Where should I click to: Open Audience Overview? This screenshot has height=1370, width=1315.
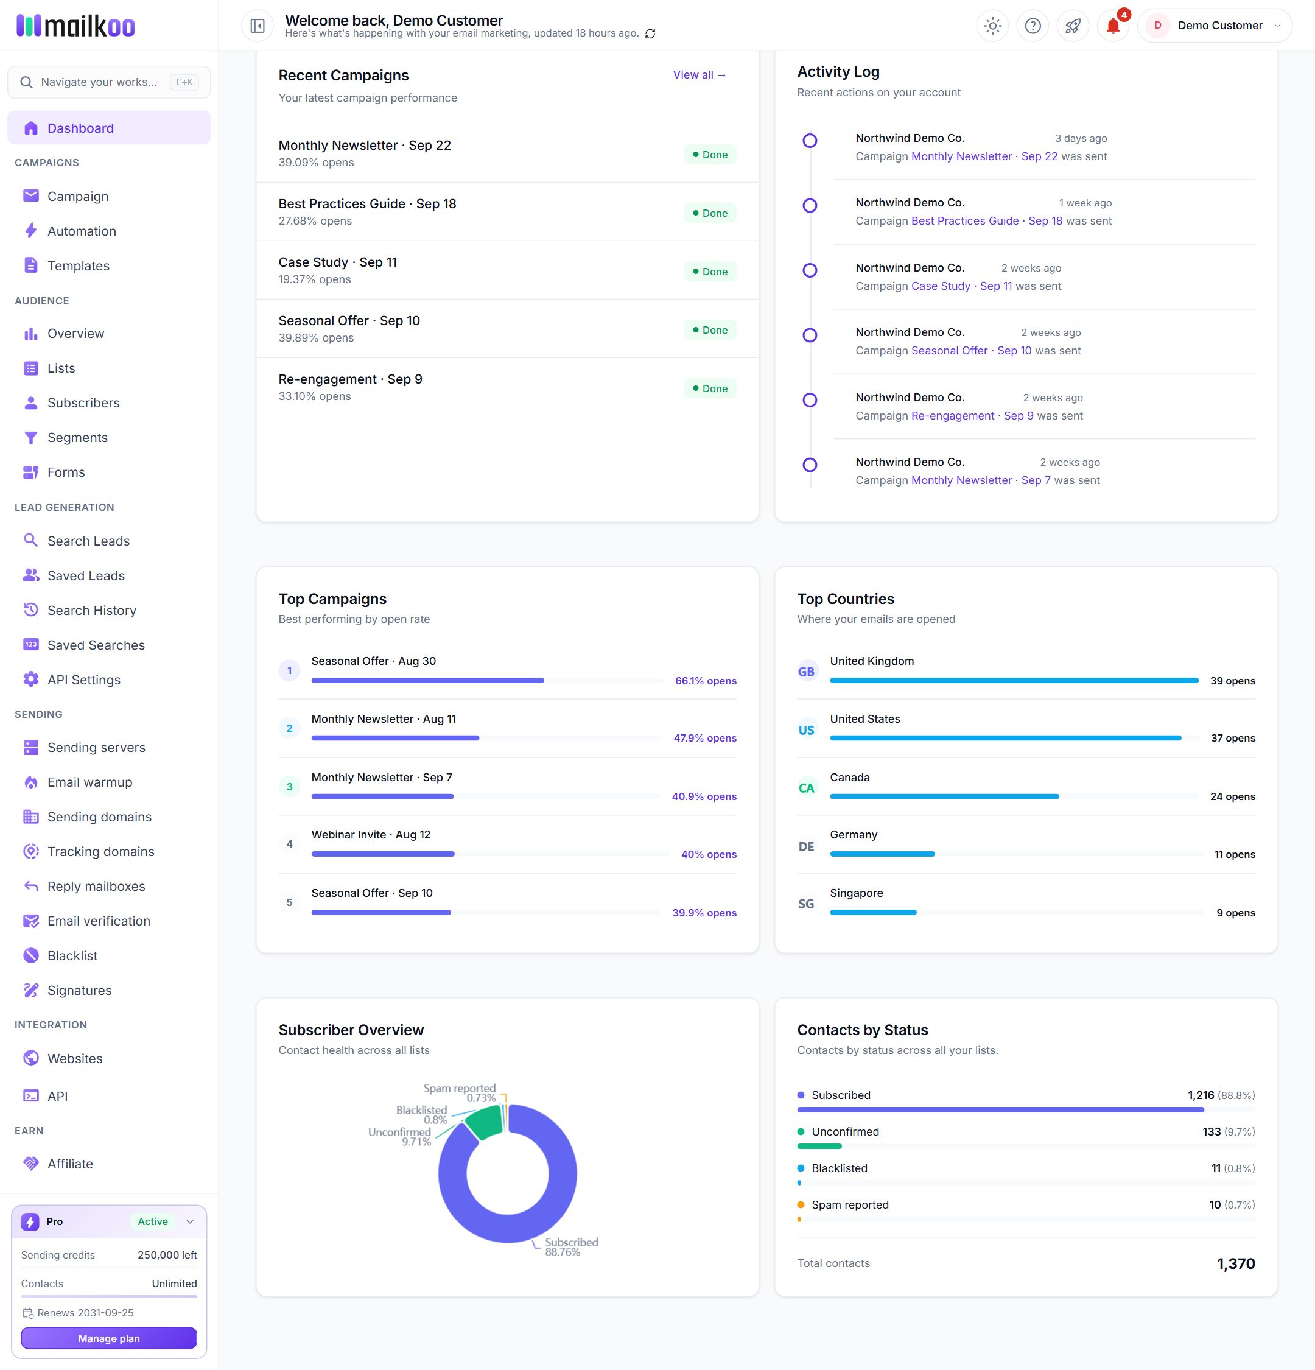pos(109,334)
